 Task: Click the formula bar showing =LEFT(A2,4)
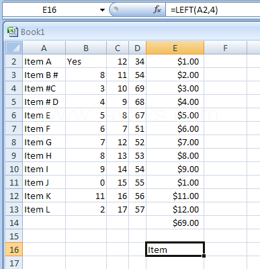click(x=213, y=10)
